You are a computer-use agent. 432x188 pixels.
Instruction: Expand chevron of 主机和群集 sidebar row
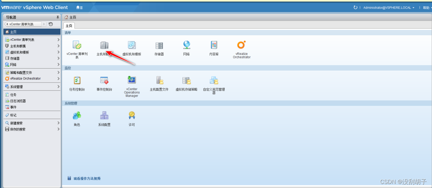pos(58,46)
